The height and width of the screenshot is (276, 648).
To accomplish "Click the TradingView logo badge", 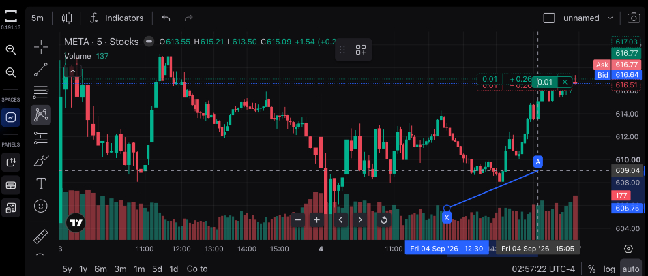I will click(75, 223).
